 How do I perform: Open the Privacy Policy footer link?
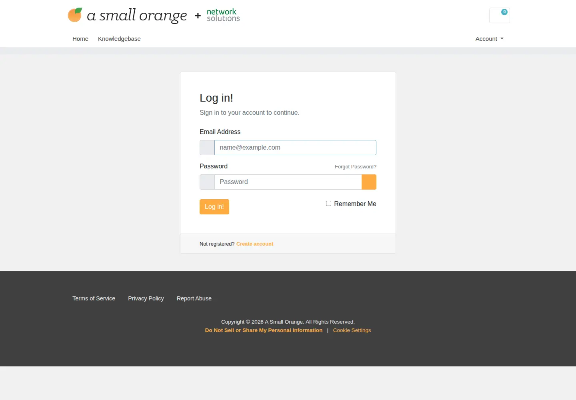[x=146, y=298]
